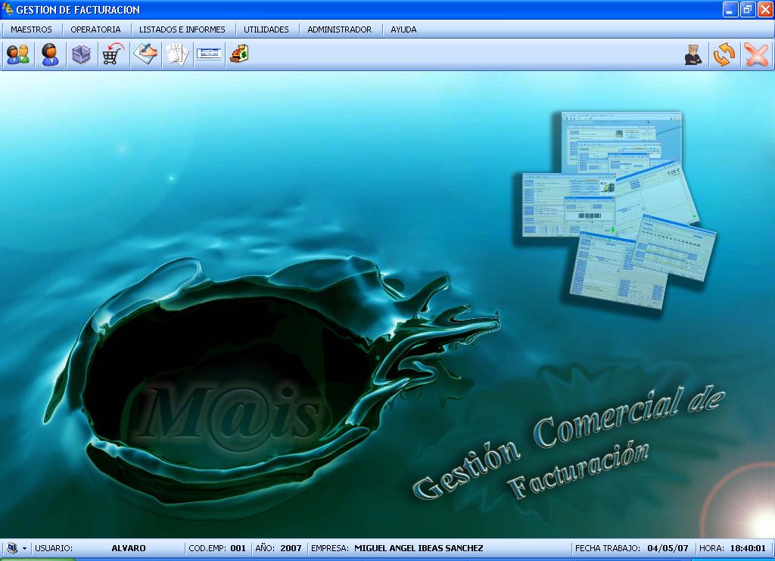Click the work date 04/05/07

(x=668, y=548)
